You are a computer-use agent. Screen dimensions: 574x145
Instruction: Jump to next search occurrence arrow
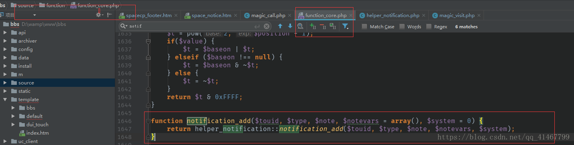pyautogui.click(x=290, y=26)
